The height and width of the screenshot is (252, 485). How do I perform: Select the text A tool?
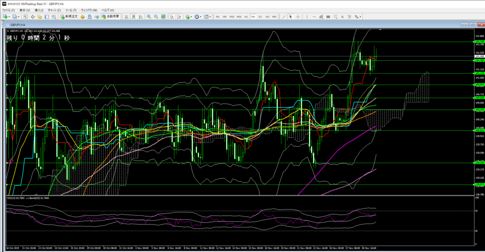342,17
